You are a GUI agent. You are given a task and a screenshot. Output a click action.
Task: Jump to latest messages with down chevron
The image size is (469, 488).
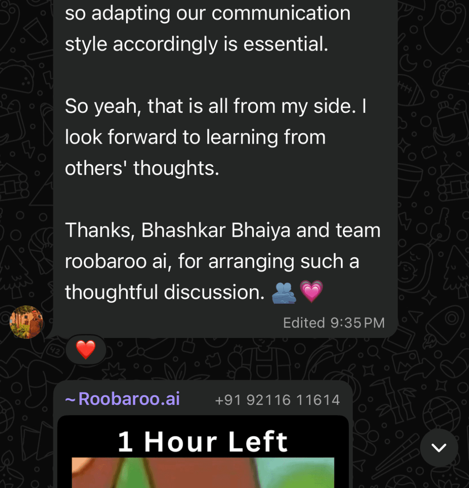(x=439, y=447)
